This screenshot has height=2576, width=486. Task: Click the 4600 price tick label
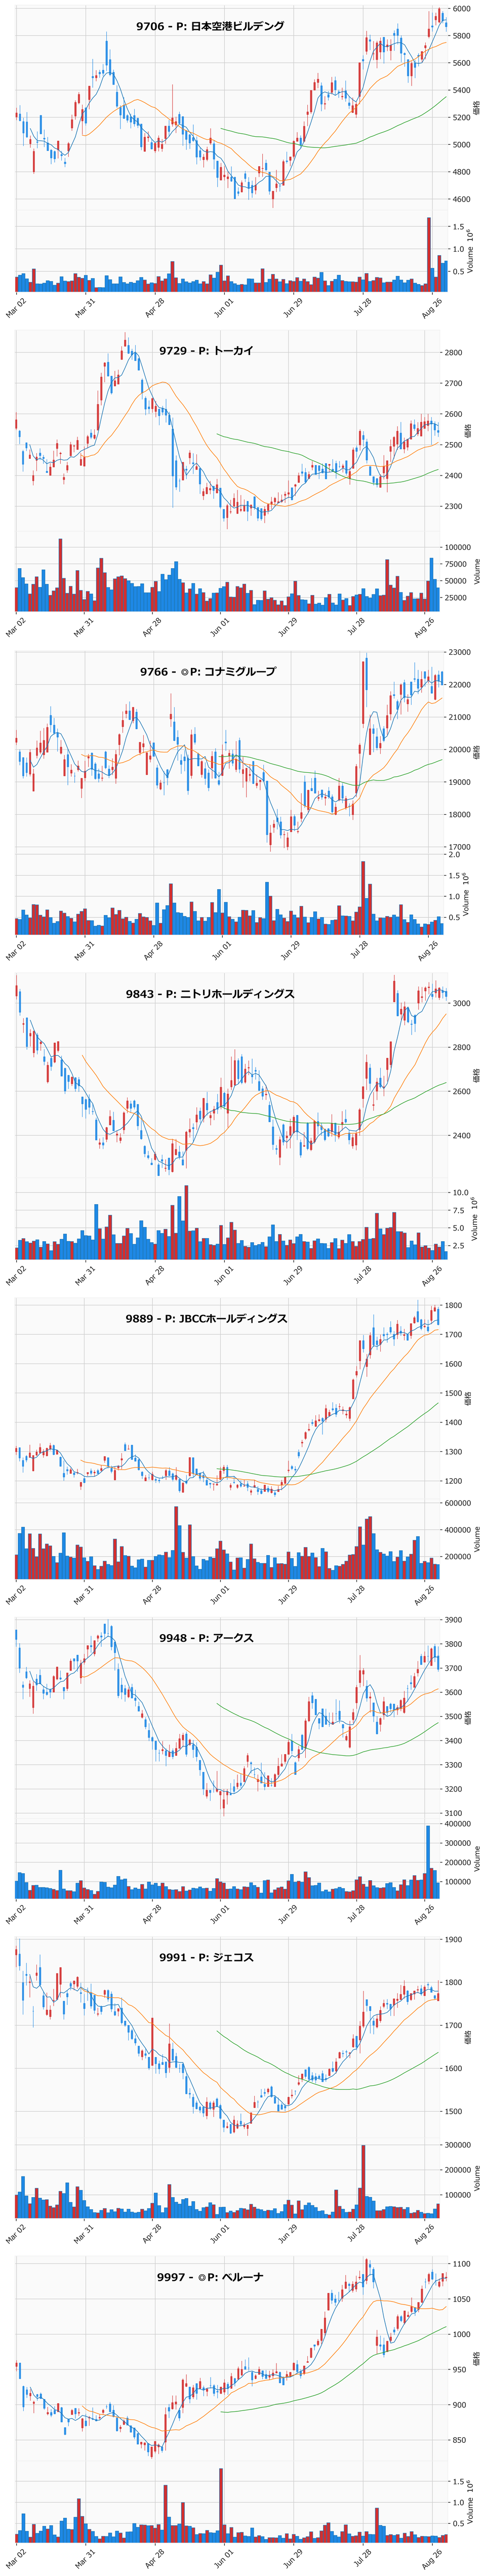tap(463, 200)
